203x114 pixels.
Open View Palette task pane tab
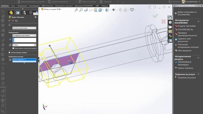pyautogui.click(x=170, y=31)
